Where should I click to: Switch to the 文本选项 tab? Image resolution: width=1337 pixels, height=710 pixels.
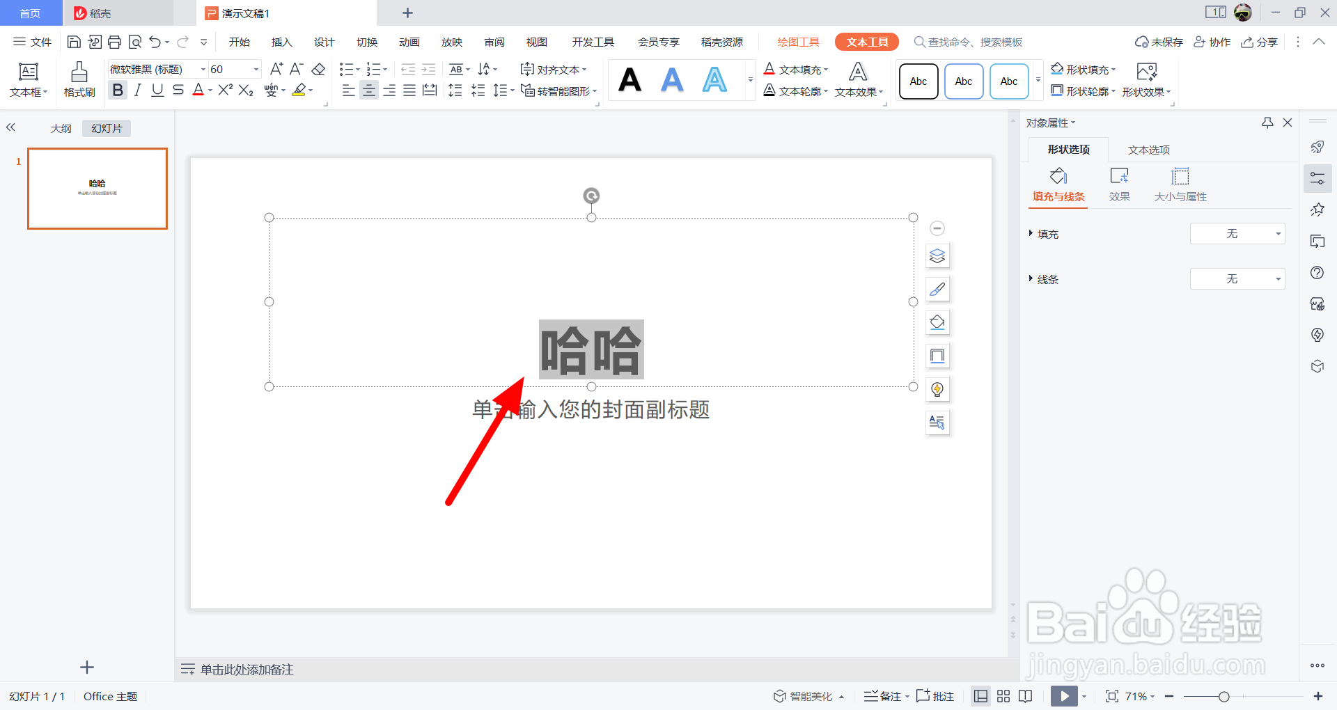(x=1148, y=149)
